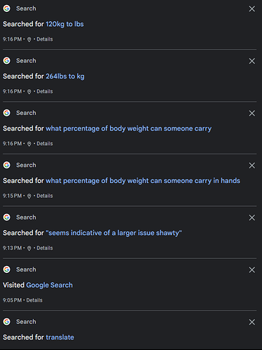View Details for the 9:05 PM visit
The height and width of the screenshot is (350, 262).
point(34,300)
